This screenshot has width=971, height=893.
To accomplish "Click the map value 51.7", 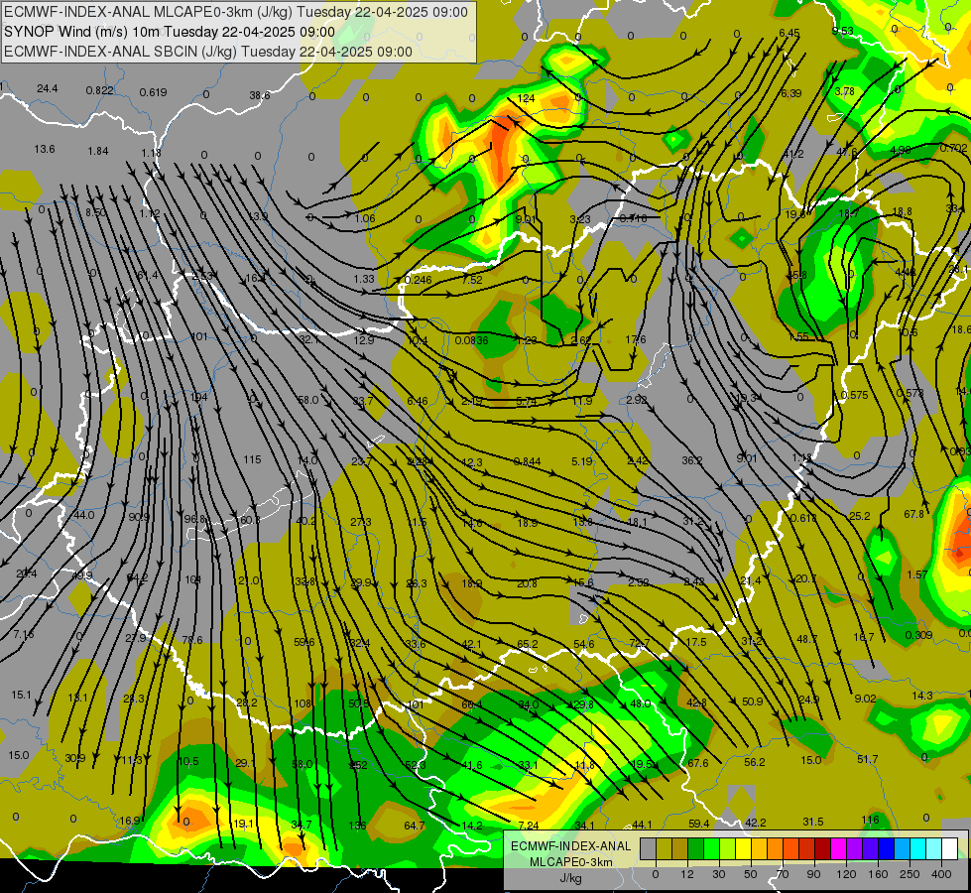I will coord(868,759).
